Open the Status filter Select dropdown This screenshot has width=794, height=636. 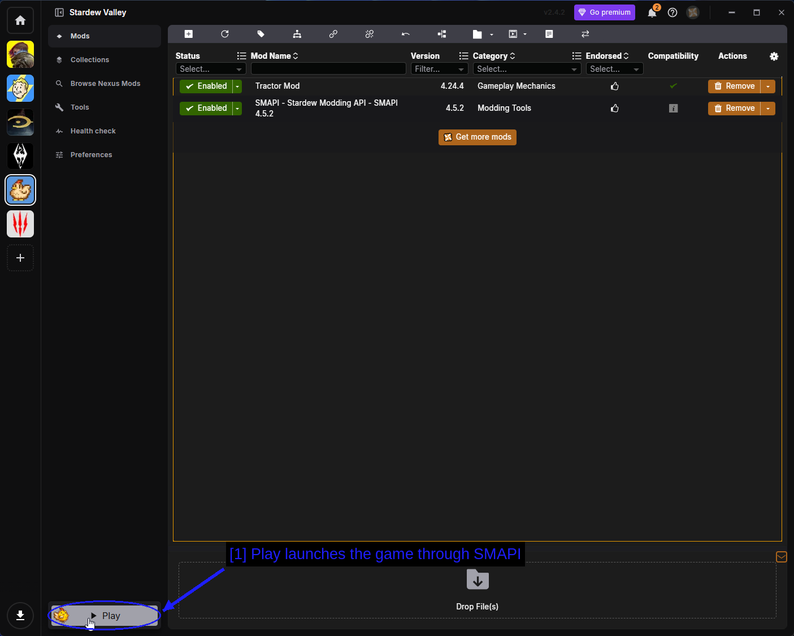(211, 69)
